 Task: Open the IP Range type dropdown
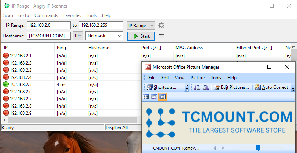(141, 25)
